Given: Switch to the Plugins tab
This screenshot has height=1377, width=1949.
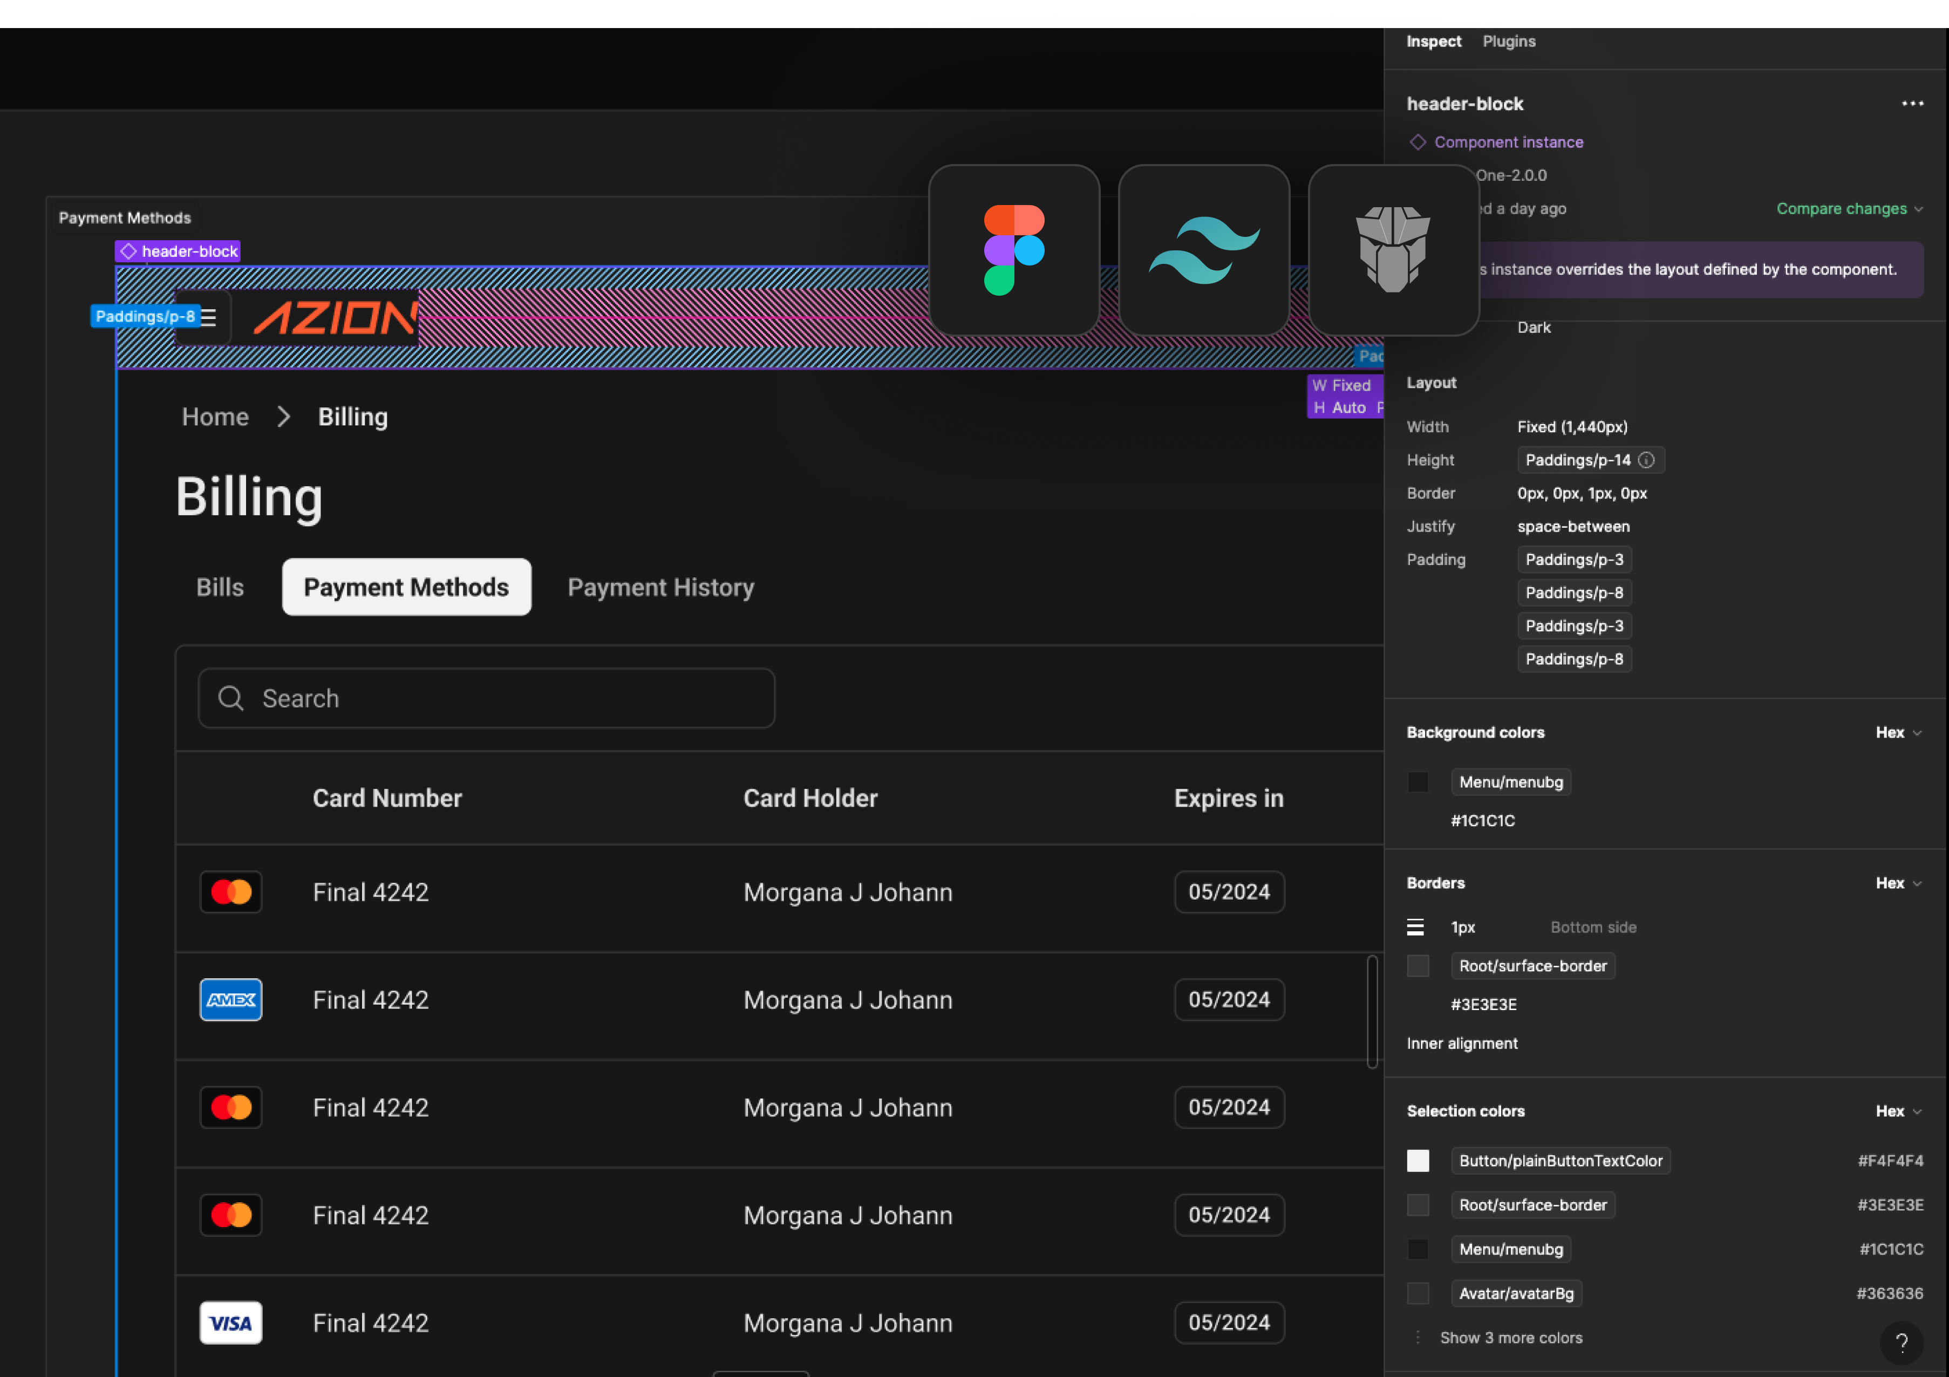Looking at the screenshot, I should (1509, 42).
